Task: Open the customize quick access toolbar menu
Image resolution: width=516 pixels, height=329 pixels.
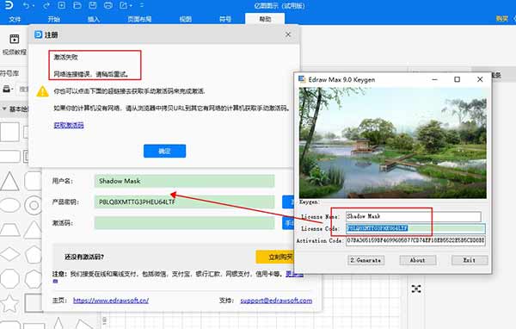Action: [142, 6]
